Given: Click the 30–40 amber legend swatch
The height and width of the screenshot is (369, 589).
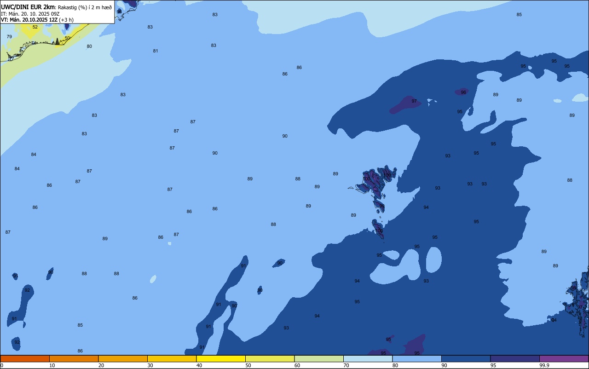Looking at the screenshot, I should (172, 358).
